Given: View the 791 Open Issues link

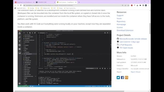Looking at the screenshot, I should [126, 48].
